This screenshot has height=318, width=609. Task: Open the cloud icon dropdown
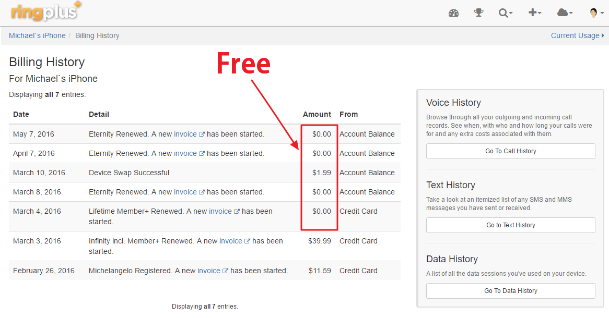point(565,13)
